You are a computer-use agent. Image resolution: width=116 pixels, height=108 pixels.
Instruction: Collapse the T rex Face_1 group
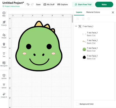(76, 26)
